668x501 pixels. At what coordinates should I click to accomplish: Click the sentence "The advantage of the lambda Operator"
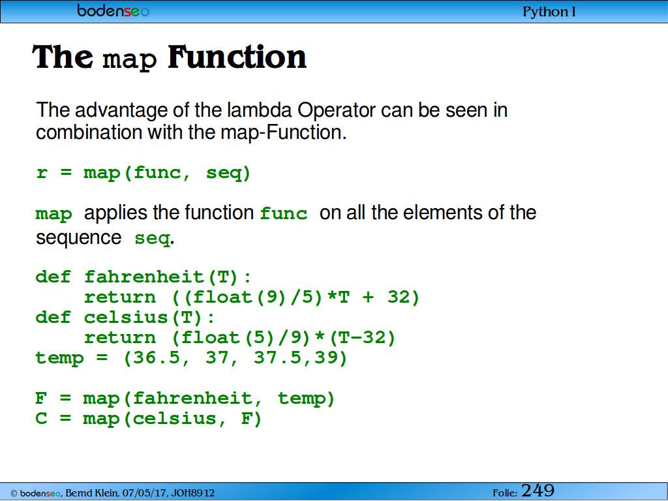pos(205,110)
